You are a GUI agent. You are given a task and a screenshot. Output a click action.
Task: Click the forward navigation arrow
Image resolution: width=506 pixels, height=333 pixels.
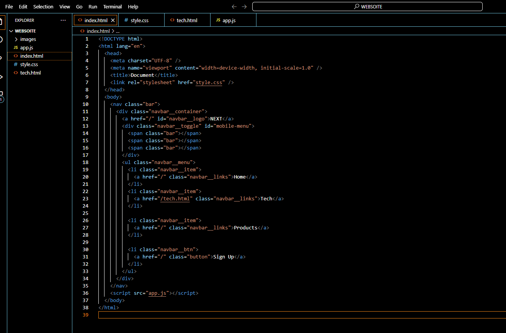[244, 6]
